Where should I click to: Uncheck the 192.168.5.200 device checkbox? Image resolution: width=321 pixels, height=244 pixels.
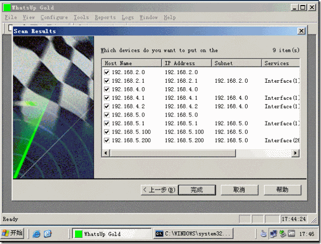(x=107, y=140)
